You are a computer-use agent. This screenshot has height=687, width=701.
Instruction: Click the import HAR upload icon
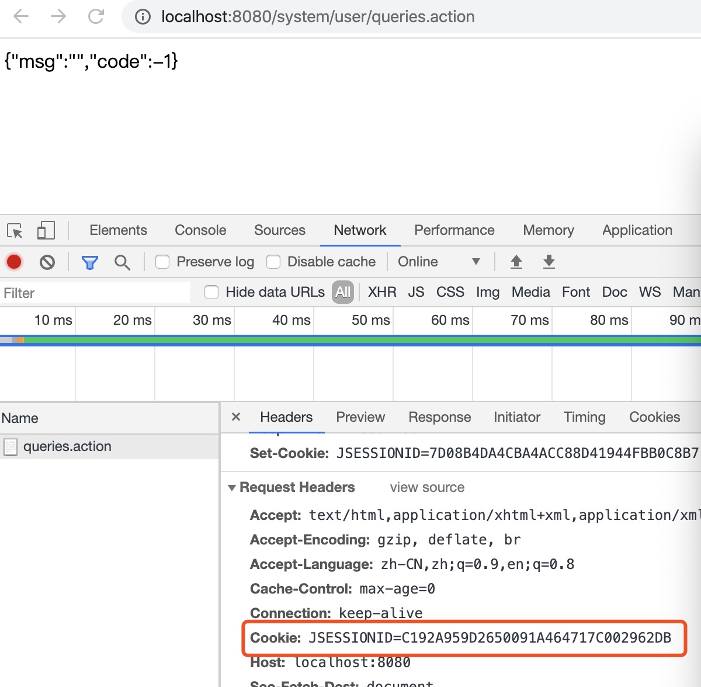[516, 262]
